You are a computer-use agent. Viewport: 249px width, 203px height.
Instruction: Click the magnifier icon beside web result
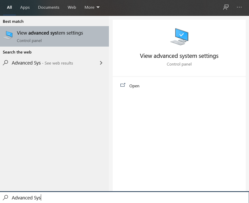[x=5, y=63]
